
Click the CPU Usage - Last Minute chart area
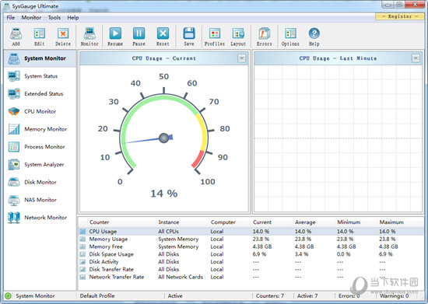click(338, 138)
